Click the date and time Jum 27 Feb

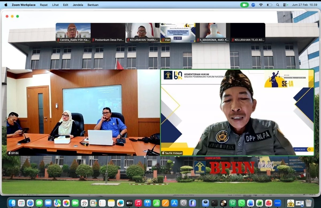(304, 5)
